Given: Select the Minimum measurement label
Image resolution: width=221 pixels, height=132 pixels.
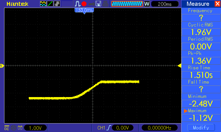Looking at the screenshot, I should [x=197, y=96].
